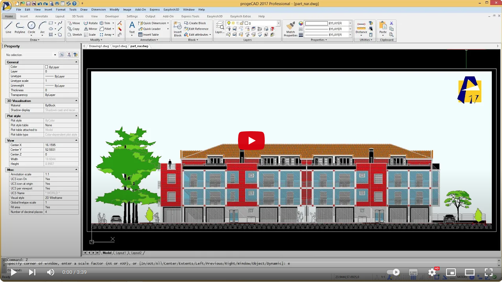Activate the Match Properties brush
The image size is (502, 282).
coord(290,29)
